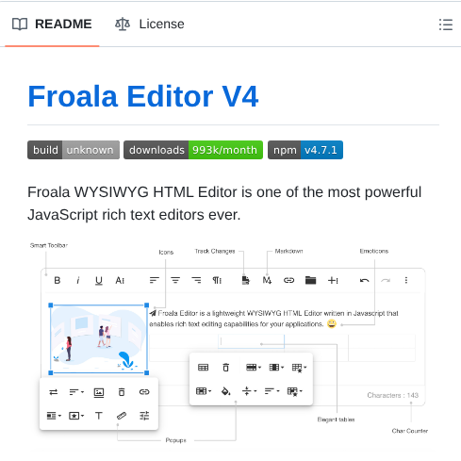The height and width of the screenshot is (461, 461).
Task: Click the image size ruler icon
Action: [122, 416]
